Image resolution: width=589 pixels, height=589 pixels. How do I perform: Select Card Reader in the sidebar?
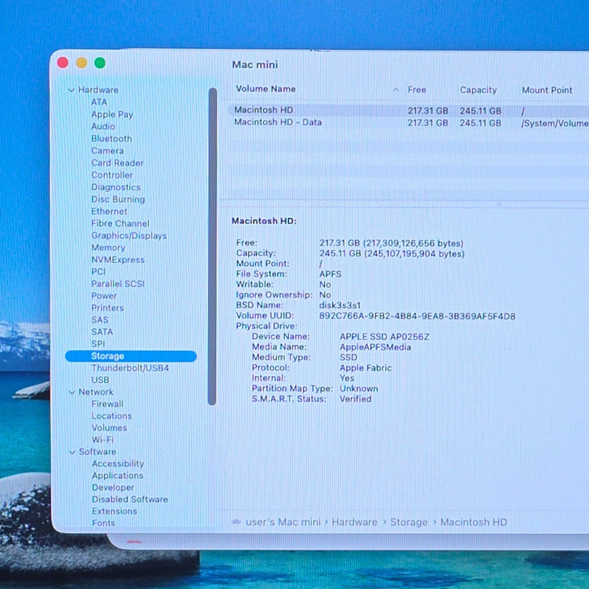117,163
